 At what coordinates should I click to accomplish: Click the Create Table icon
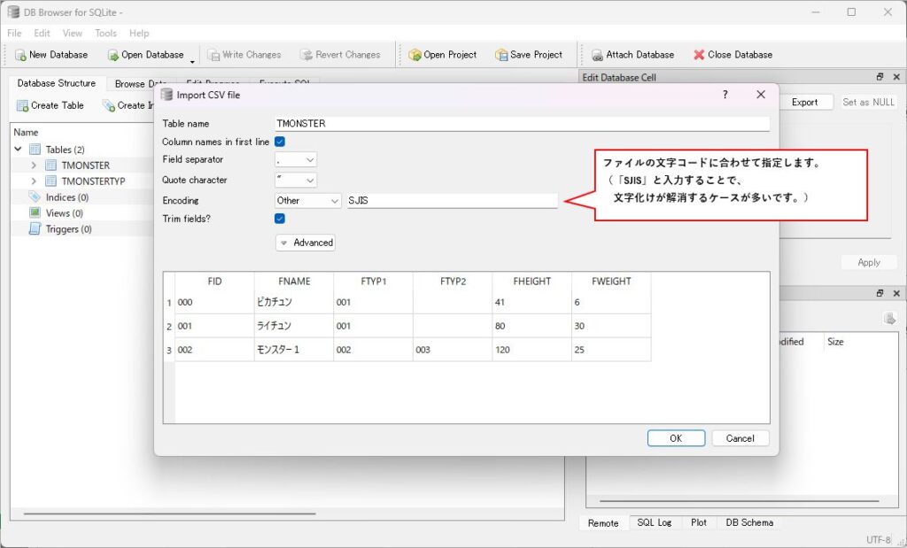[22, 105]
